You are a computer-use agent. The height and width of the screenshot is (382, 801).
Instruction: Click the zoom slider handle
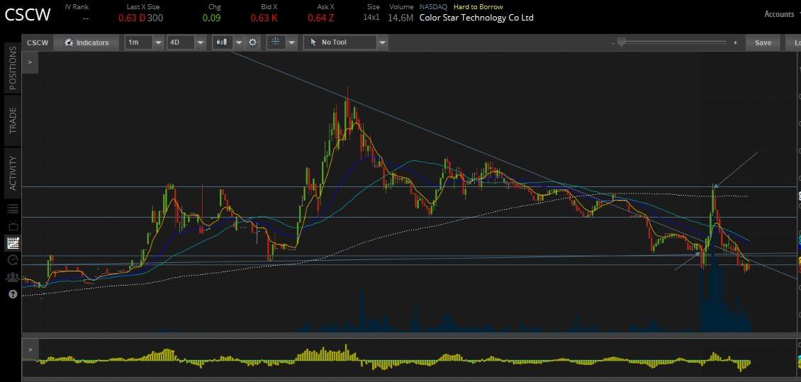[x=621, y=43]
